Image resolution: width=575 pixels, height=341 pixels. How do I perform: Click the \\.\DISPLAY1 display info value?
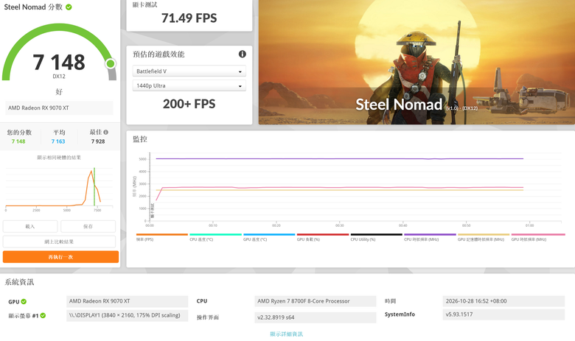pos(128,315)
